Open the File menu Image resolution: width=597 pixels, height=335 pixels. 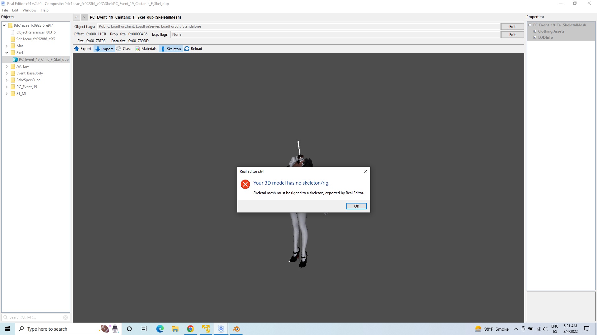(x=5, y=10)
